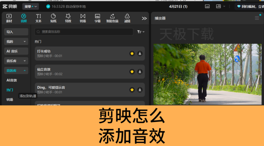Click the auto-save status check icon

point(48,6)
